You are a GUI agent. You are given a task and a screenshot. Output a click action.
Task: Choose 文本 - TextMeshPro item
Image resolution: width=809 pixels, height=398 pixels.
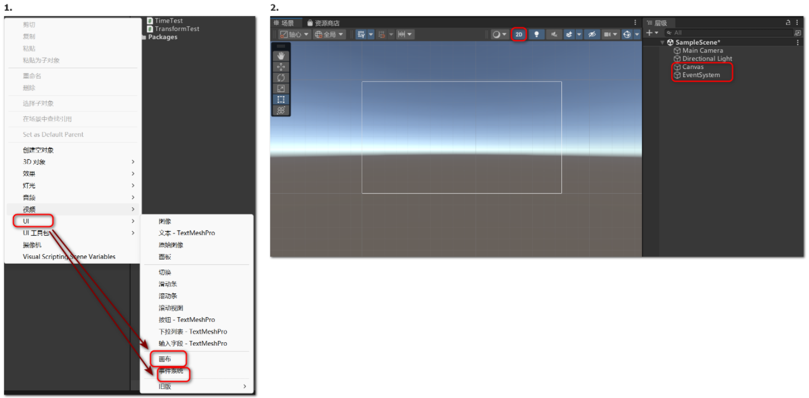pyautogui.click(x=197, y=233)
